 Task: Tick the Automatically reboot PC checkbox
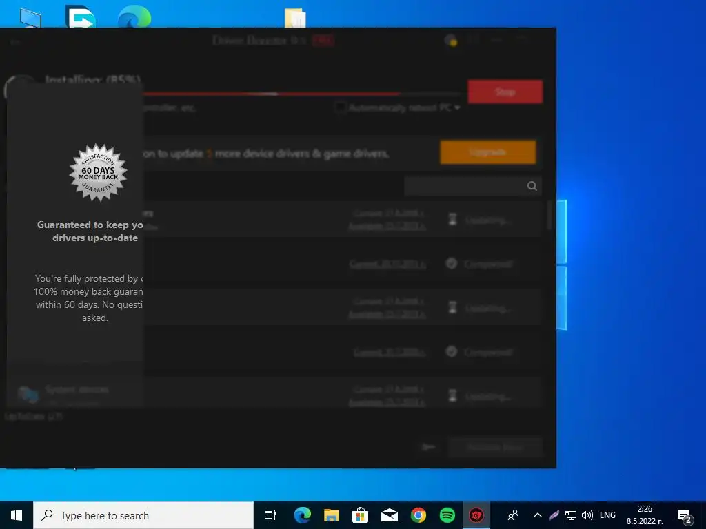click(x=341, y=107)
